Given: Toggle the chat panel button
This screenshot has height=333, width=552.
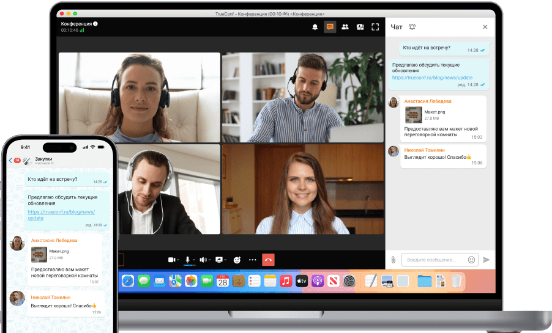Looking at the screenshot, I should pos(330,27).
